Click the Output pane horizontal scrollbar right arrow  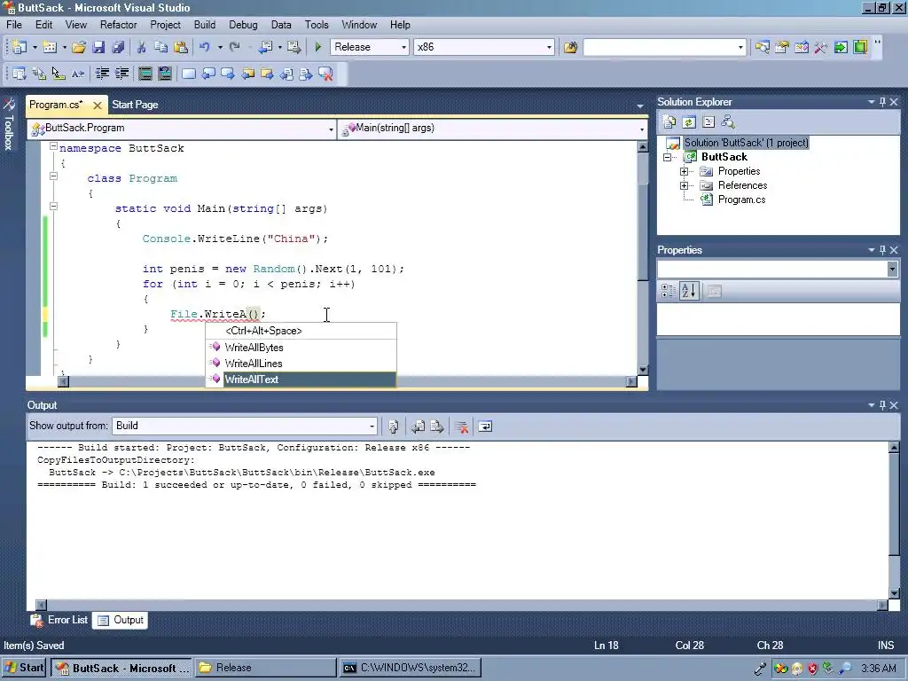(882, 605)
